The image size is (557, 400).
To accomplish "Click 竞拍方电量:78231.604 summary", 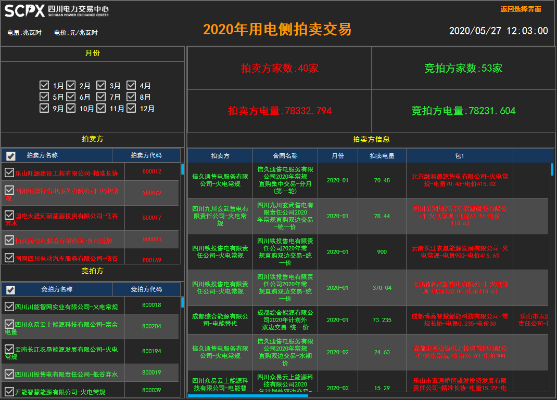I will point(463,111).
